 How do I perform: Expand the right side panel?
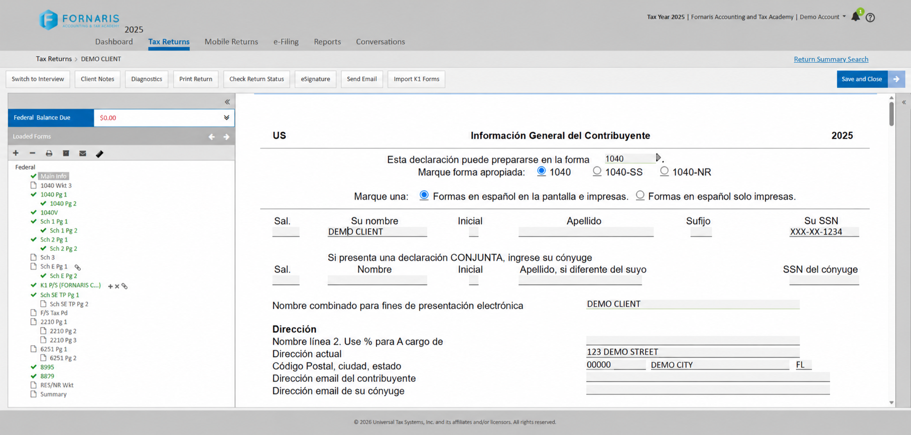tap(904, 102)
